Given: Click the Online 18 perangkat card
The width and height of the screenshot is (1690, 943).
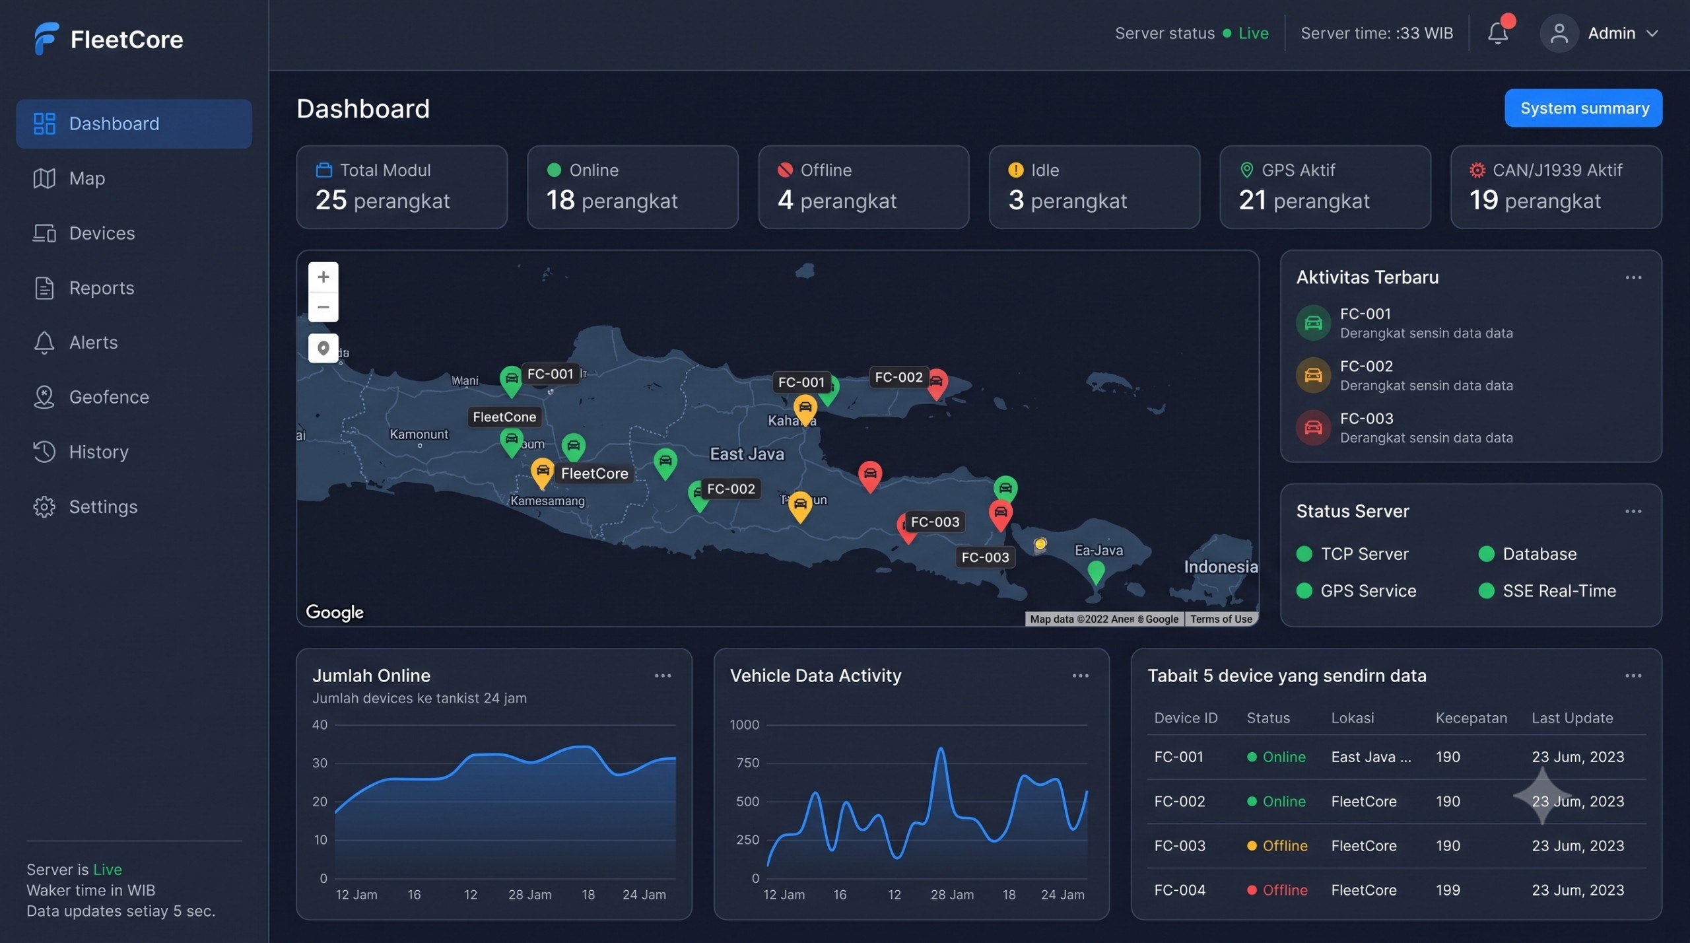Looking at the screenshot, I should (632, 187).
